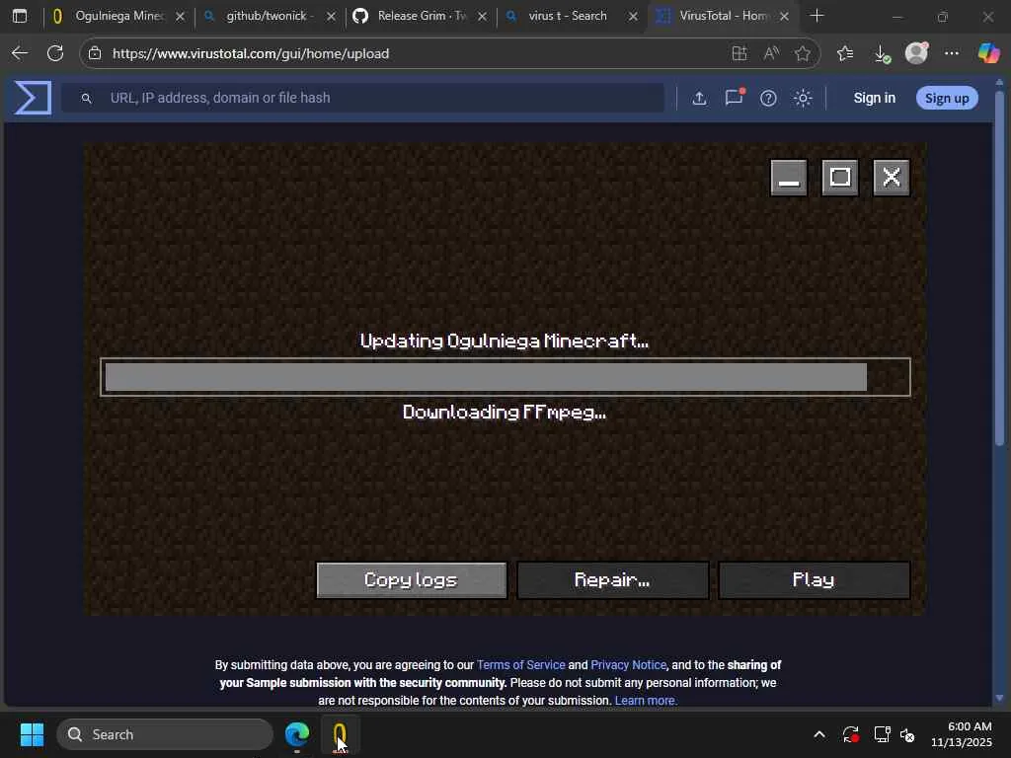
Task: Open a new browser tab with plus icon
Action: point(817,16)
